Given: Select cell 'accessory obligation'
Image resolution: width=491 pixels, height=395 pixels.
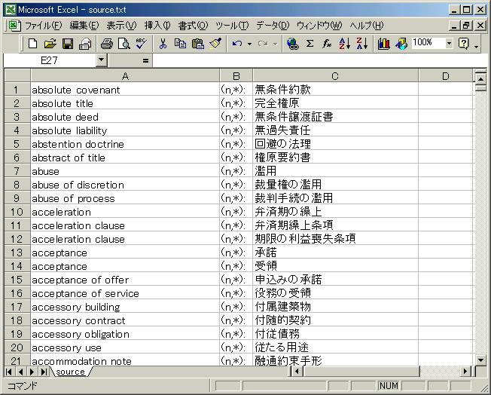Looking at the screenshot, I should coord(125,334).
